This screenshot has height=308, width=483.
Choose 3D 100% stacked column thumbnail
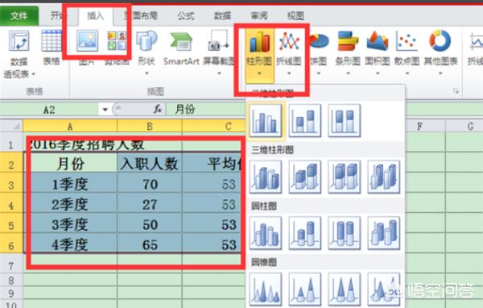click(345, 177)
